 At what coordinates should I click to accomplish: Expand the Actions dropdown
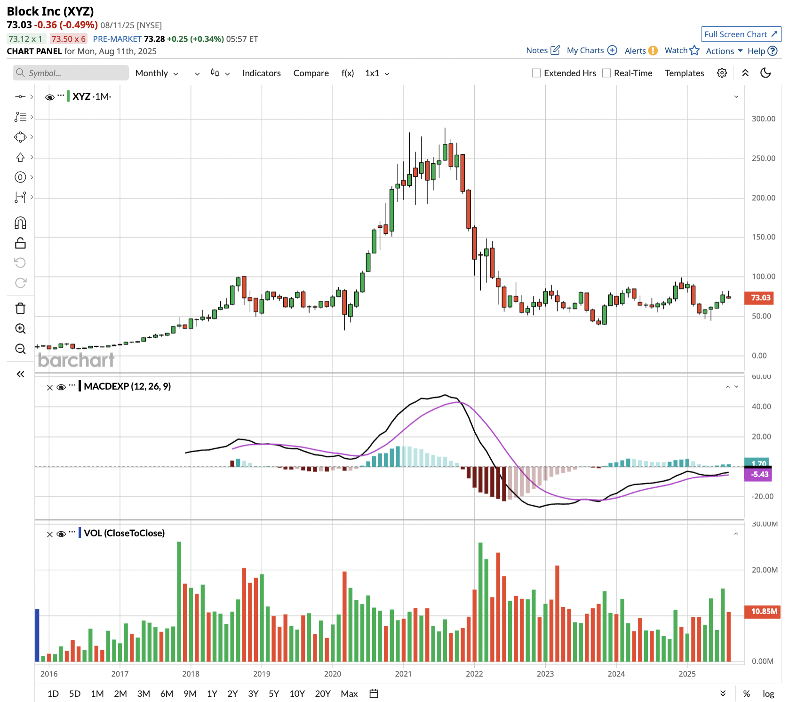point(724,51)
